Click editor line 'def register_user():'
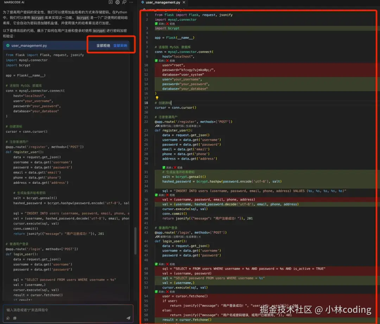 tap(173, 130)
